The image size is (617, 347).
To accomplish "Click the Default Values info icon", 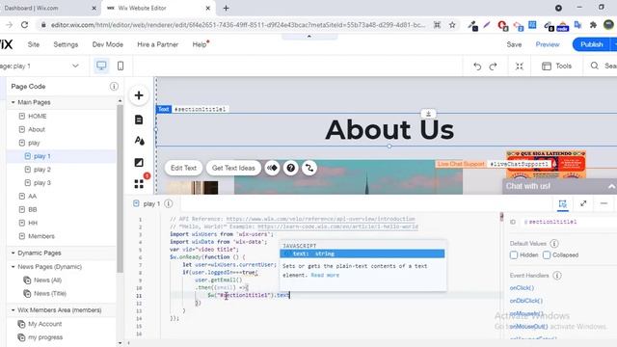I will pos(554,244).
